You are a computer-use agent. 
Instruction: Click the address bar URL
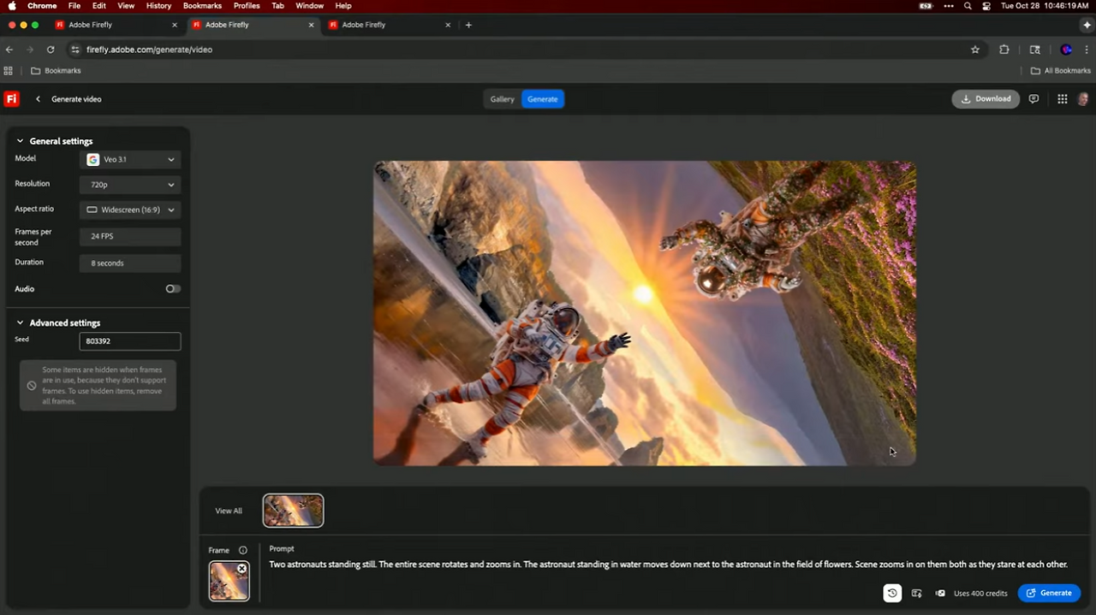(x=149, y=50)
